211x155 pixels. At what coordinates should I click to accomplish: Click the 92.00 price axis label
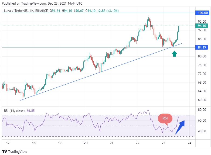202,30
